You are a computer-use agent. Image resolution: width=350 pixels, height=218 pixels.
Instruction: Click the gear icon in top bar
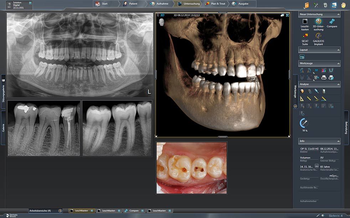(x=325, y=5)
